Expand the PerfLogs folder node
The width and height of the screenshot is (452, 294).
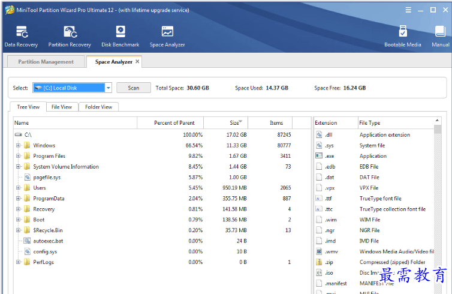pyautogui.click(x=18, y=262)
